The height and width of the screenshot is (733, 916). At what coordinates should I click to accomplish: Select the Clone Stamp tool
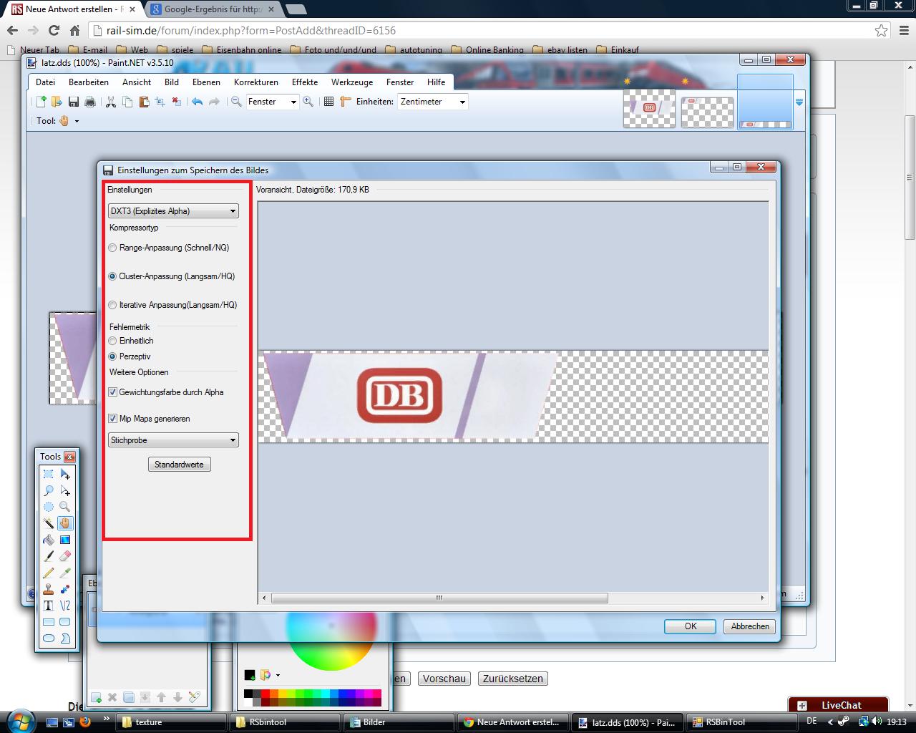click(x=48, y=589)
